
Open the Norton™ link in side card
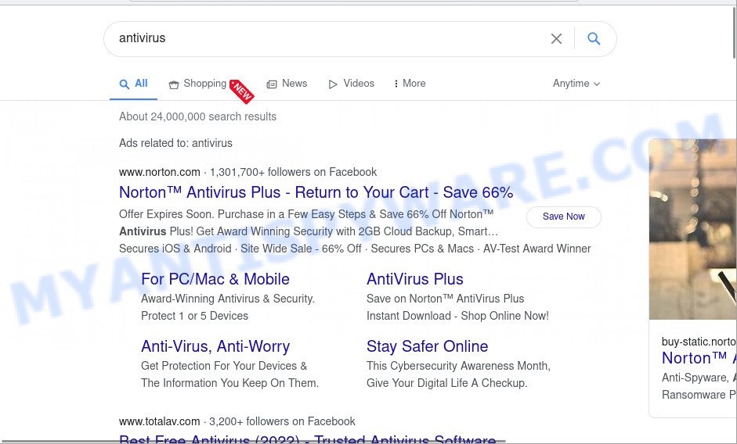[x=699, y=358]
